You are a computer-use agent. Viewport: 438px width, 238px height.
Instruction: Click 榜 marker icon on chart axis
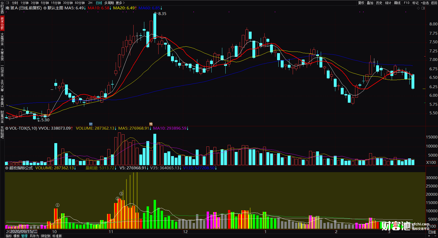[151, 124]
